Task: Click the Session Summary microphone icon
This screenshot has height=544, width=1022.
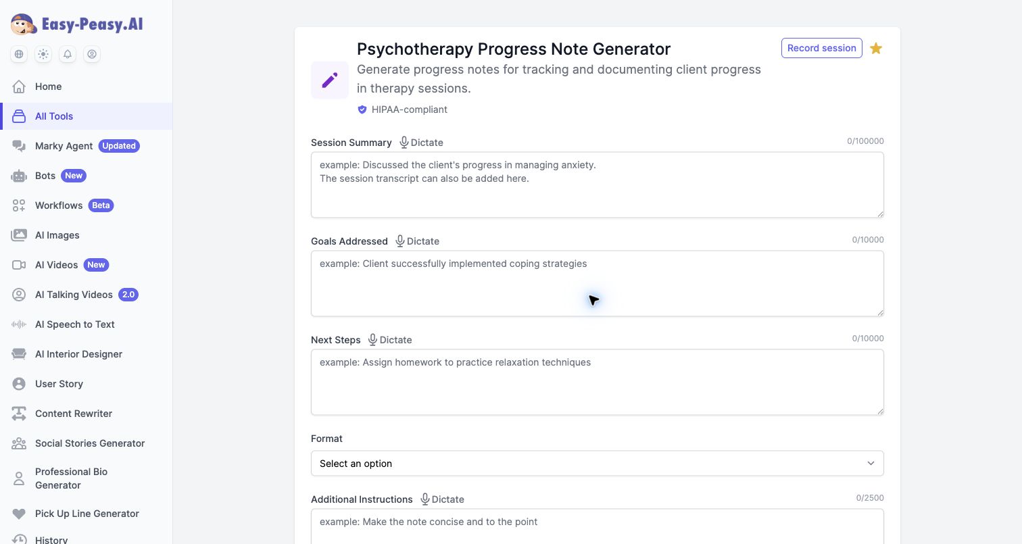Action: coord(404,143)
